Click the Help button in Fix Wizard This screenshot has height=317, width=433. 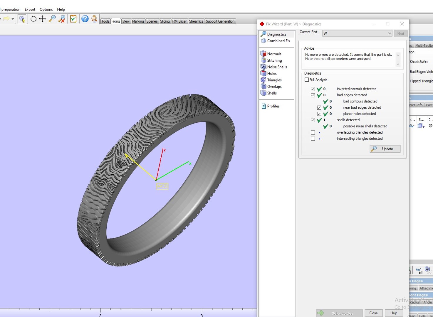click(394, 313)
